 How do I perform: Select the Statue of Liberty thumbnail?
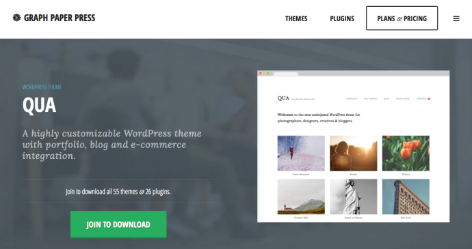click(354, 196)
